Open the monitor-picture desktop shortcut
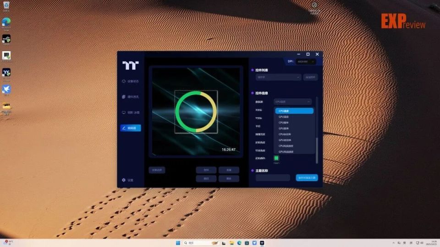This screenshot has height=247, width=440. (6, 57)
